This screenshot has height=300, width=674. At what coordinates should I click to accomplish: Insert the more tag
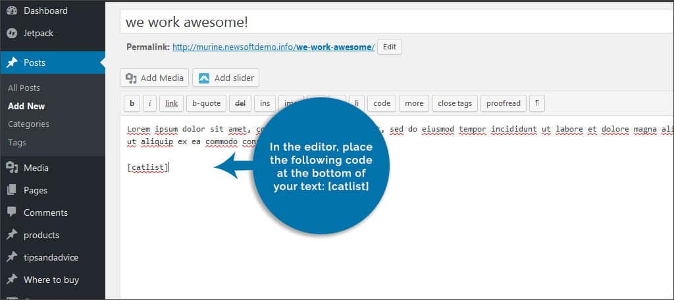[x=414, y=103]
